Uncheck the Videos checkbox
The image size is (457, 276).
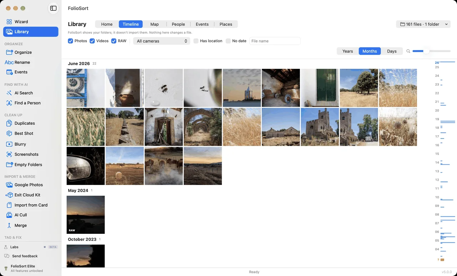92,41
